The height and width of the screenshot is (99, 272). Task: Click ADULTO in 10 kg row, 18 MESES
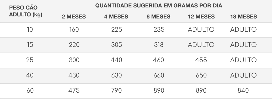[x=243, y=30]
